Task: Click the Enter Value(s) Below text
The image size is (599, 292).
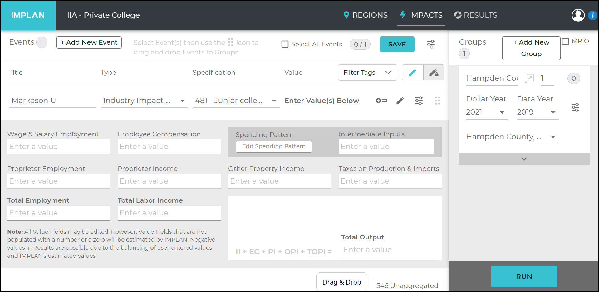Action: click(x=322, y=101)
